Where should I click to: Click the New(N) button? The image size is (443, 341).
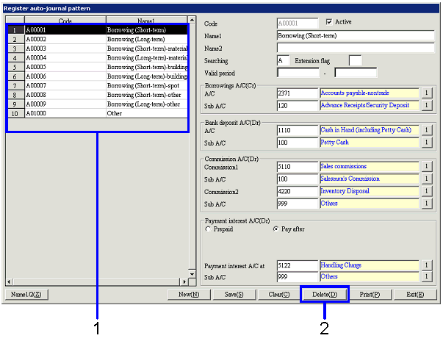(190, 295)
